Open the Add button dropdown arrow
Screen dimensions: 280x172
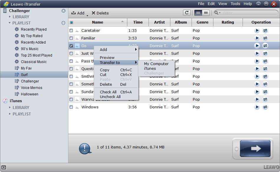[87, 15]
